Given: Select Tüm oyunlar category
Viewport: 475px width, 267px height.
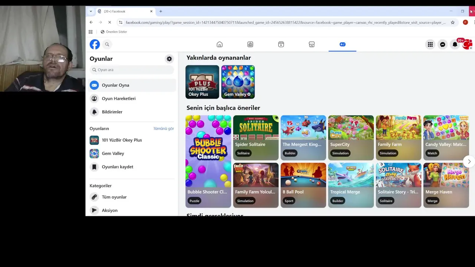Looking at the screenshot, I should tap(132, 197).
